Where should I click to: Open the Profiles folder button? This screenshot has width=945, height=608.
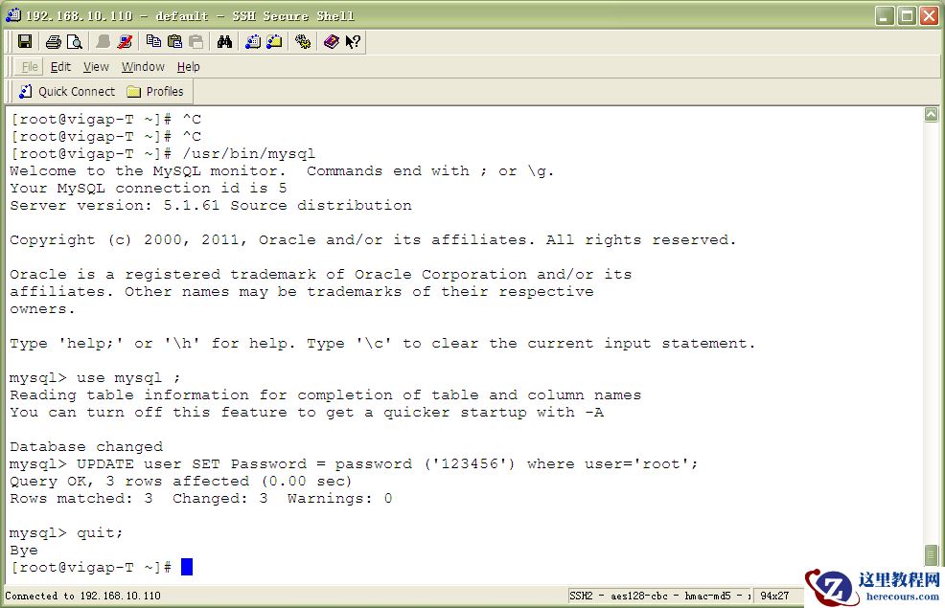(155, 92)
